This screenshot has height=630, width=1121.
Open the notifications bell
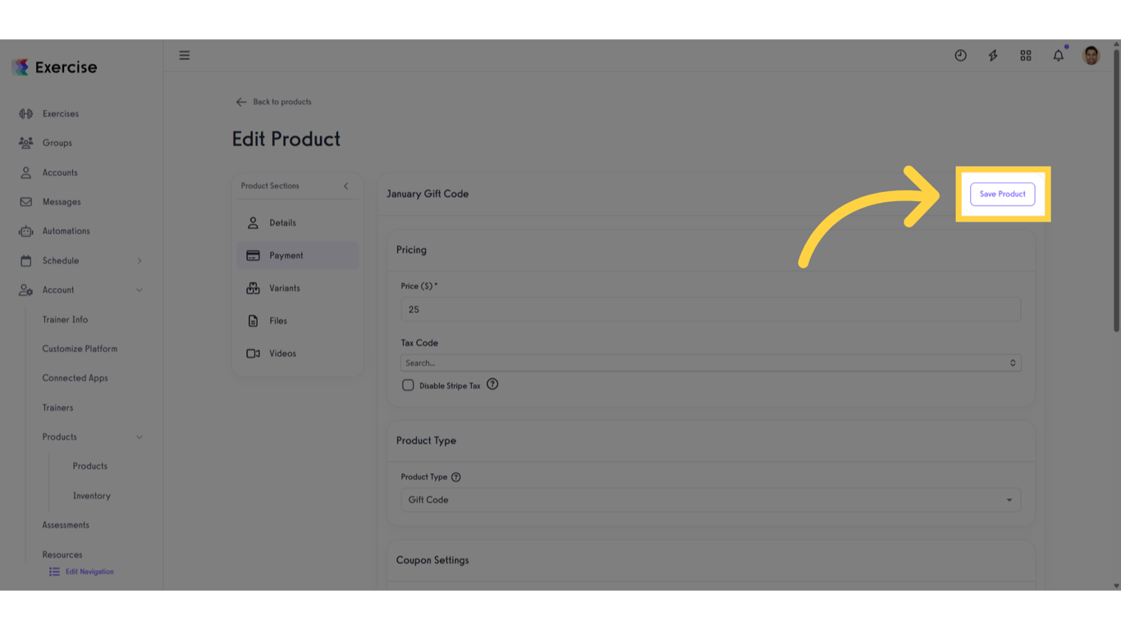coord(1058,55)
